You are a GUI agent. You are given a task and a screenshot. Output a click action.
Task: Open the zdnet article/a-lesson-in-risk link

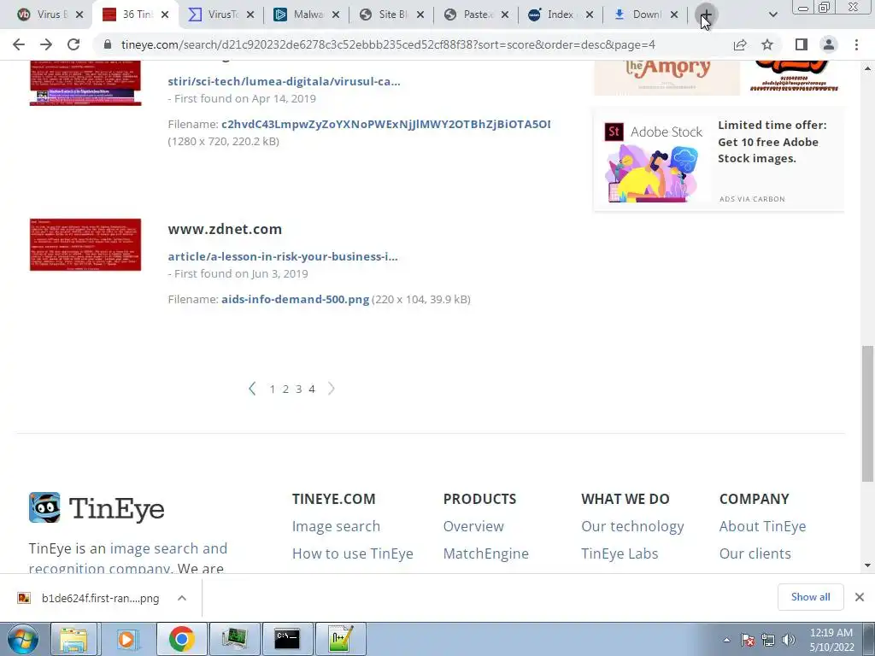pyautogui.click(x=283, y=256)
